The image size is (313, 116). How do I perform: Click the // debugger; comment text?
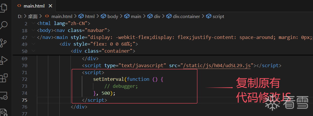[121, 86]
